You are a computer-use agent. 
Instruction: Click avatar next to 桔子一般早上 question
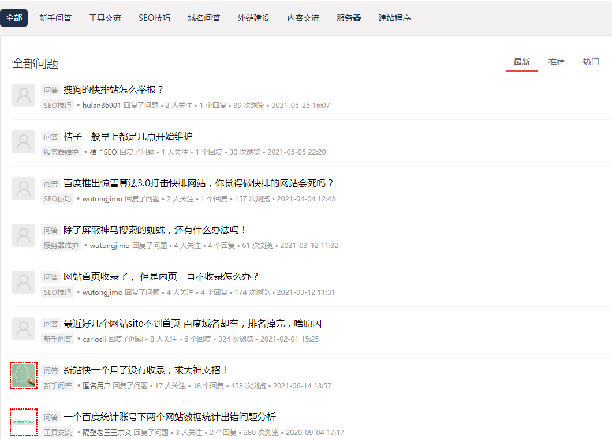[x=24, y=142]
